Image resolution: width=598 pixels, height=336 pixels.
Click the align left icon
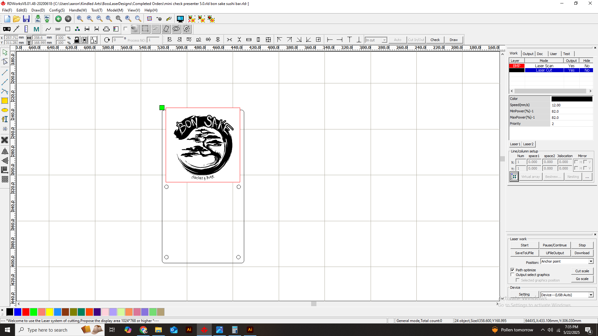pos(170,40)
